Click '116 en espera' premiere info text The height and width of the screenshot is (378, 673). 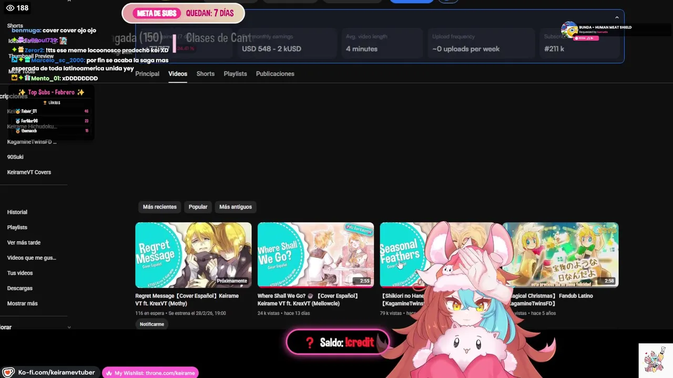[150, 313]
